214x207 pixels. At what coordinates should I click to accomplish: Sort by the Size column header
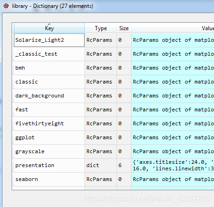pos(124,28)
